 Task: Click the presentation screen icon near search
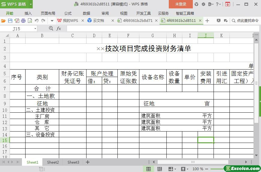point(219,21)
